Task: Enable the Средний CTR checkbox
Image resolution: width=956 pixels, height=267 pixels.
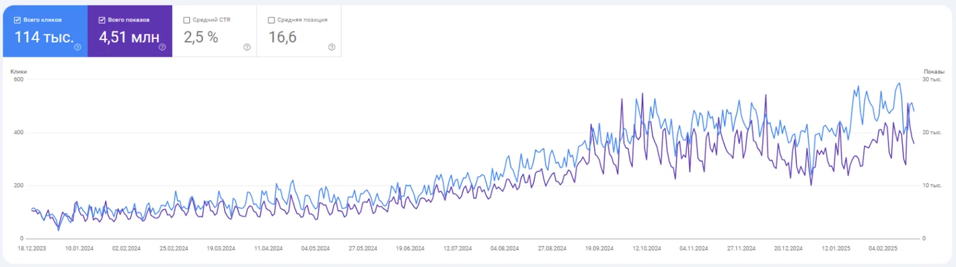Action: (x=187, y=20)
